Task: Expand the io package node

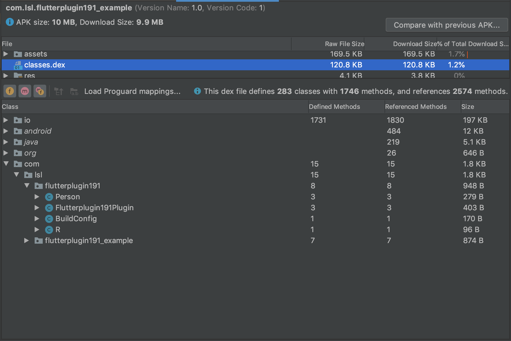Action: [x=5, y=120]
